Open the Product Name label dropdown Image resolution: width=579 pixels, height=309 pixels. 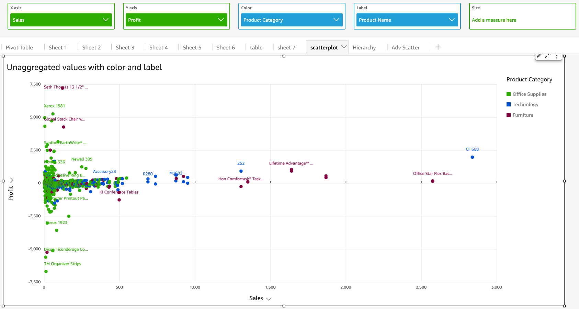452,20
